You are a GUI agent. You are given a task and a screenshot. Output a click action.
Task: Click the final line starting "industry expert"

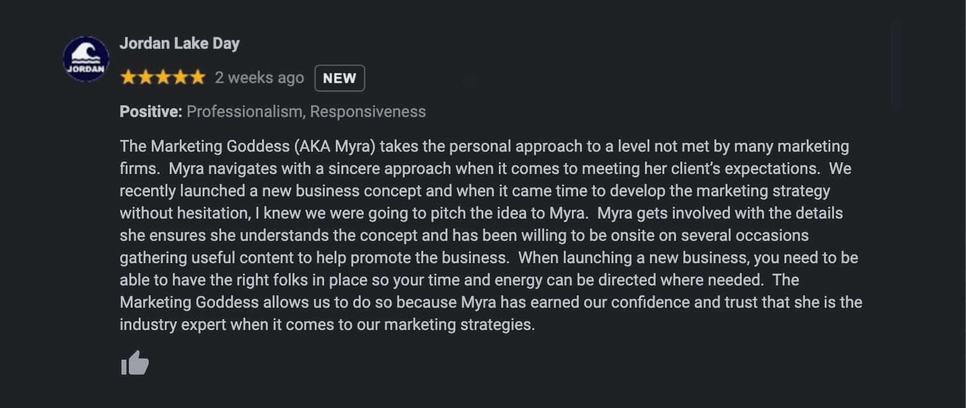(x=327, y=324)
